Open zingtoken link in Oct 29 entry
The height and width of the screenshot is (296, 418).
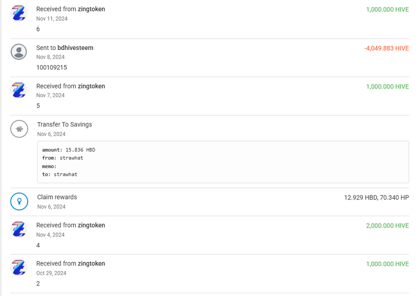click(91, 263)
